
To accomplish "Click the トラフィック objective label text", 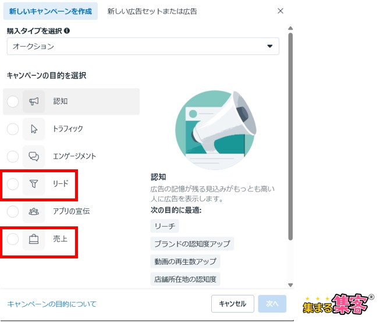I will pos(68,129).
